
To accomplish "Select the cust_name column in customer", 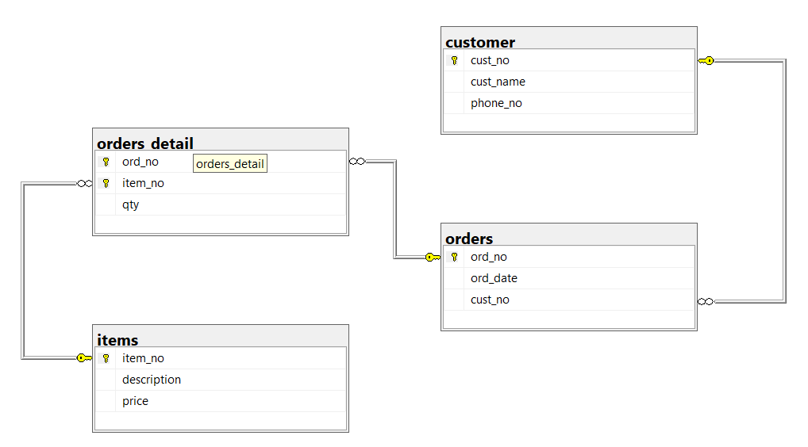I will (498, 82).
